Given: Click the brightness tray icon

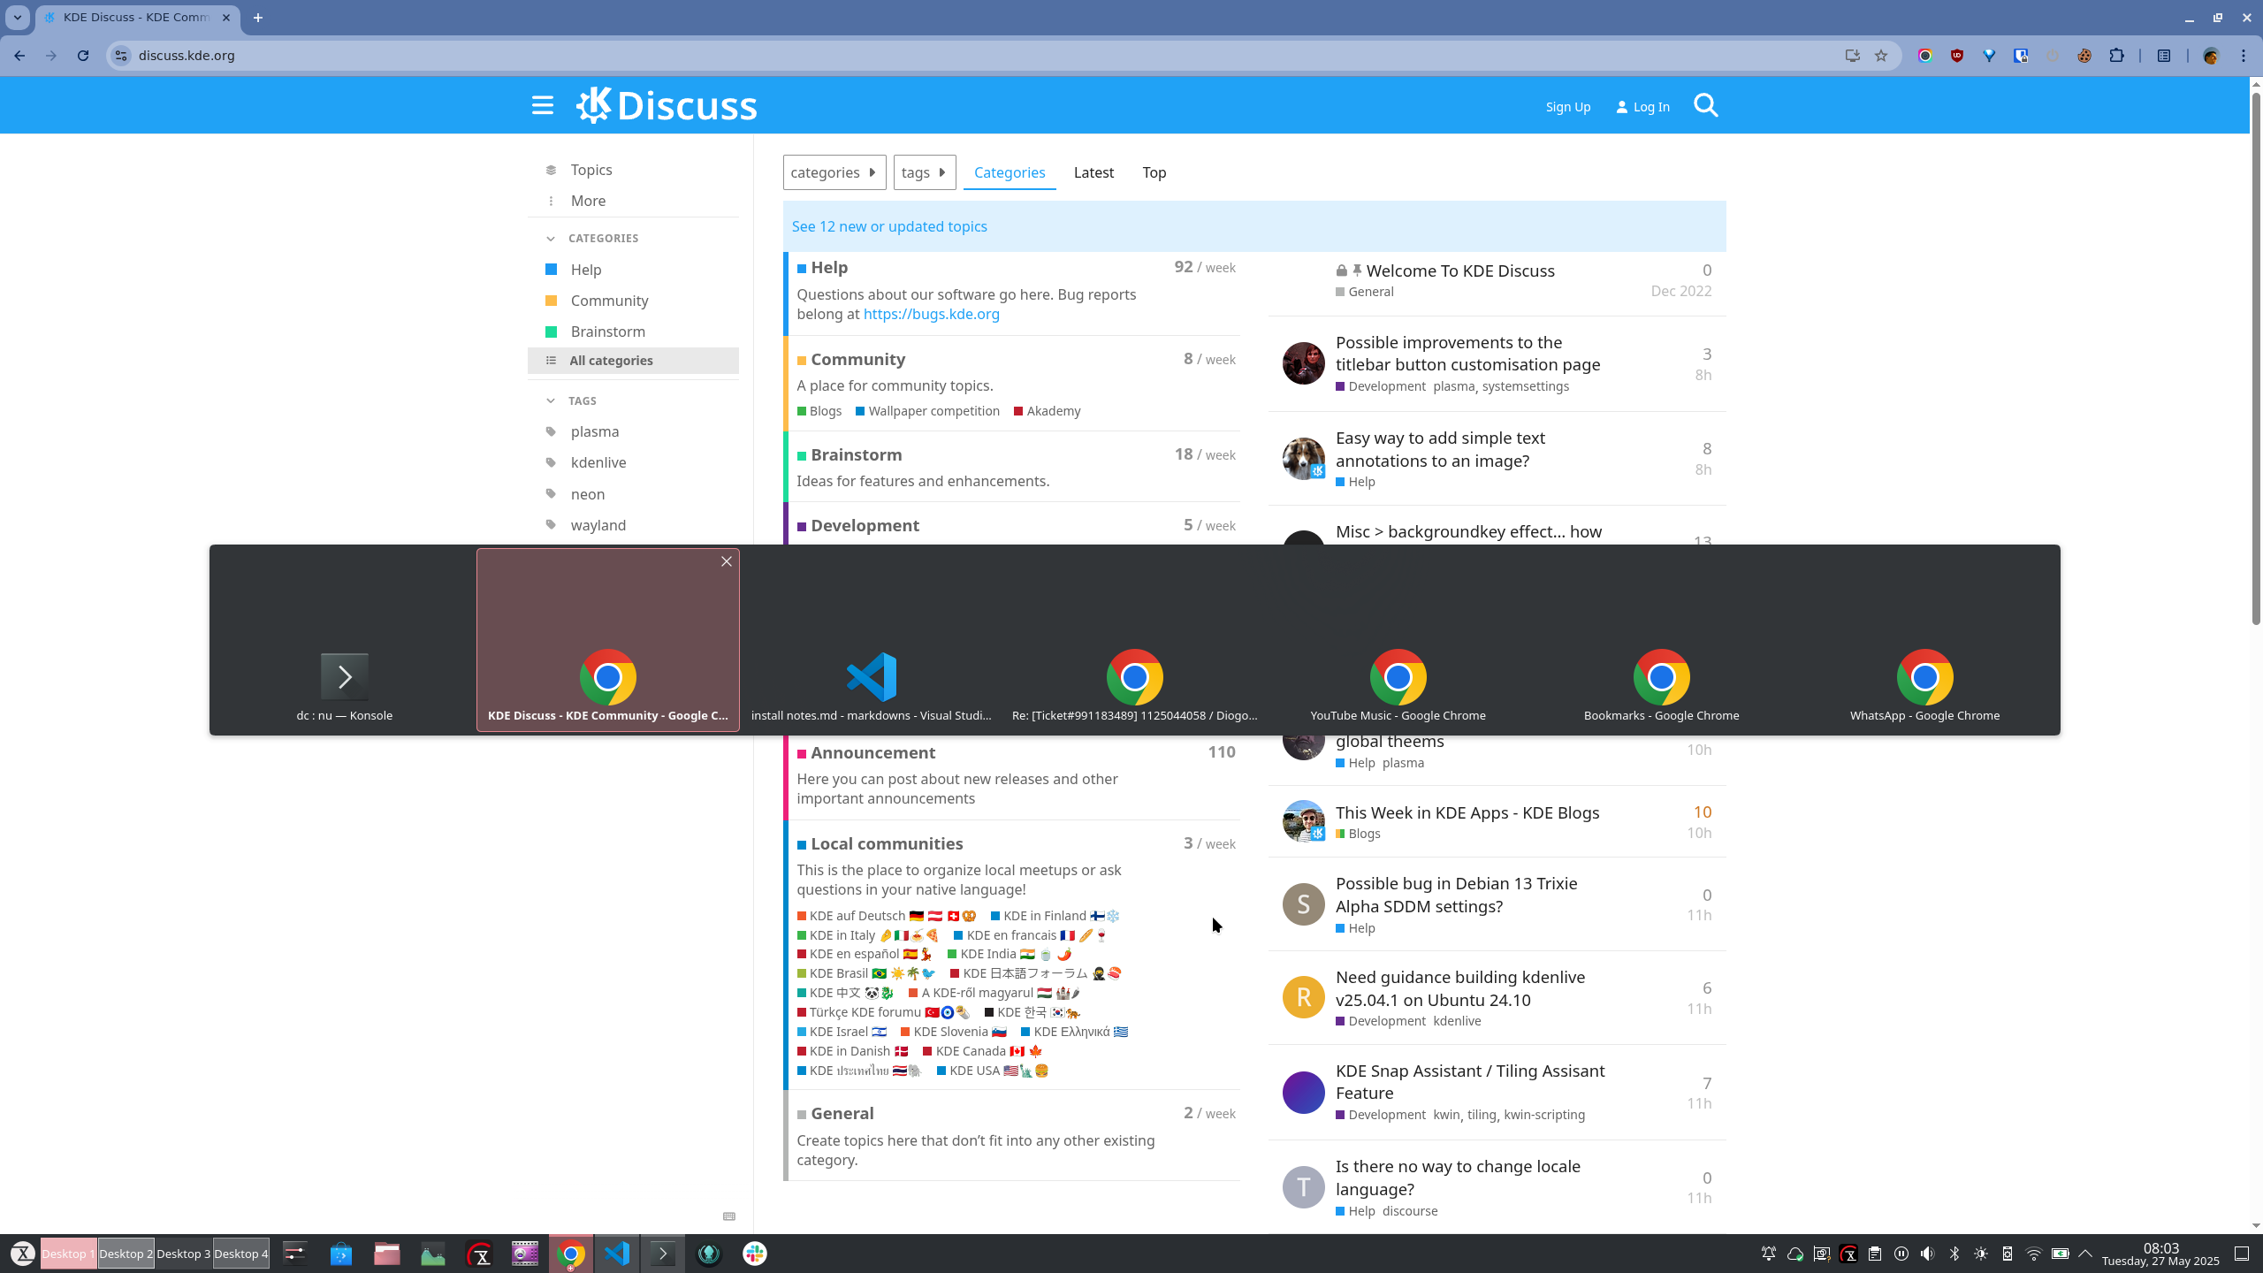Looking at the screenshot, I should (1981, 1254).
